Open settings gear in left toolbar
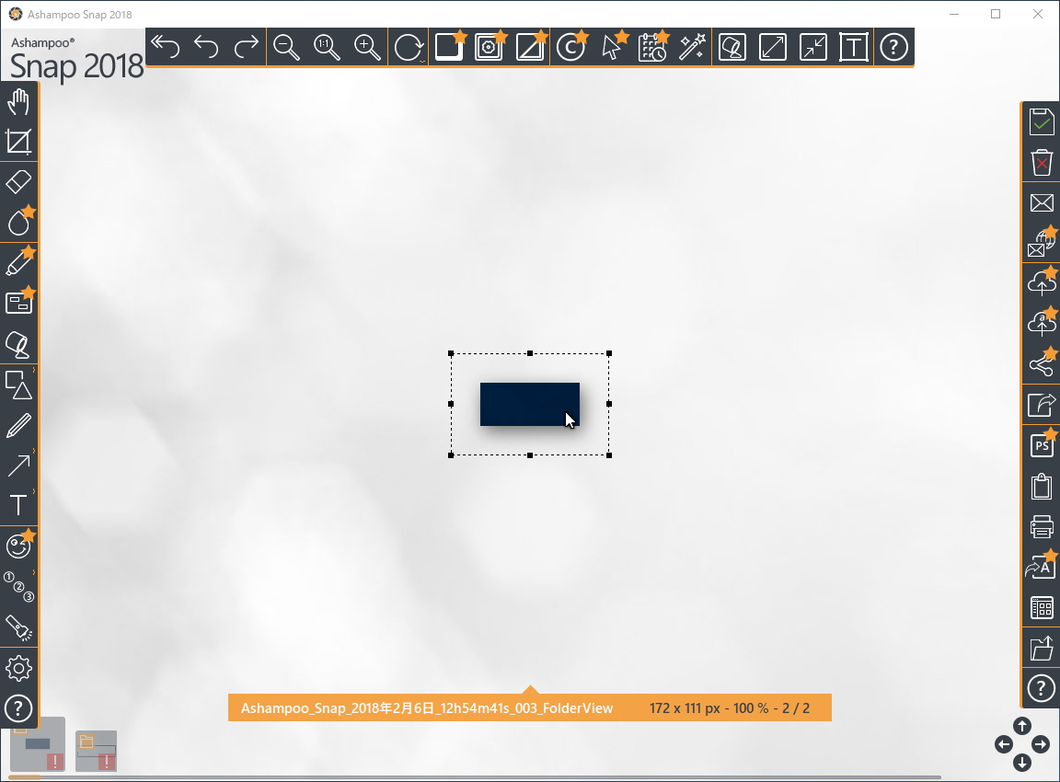 click(x=18, y=669)
